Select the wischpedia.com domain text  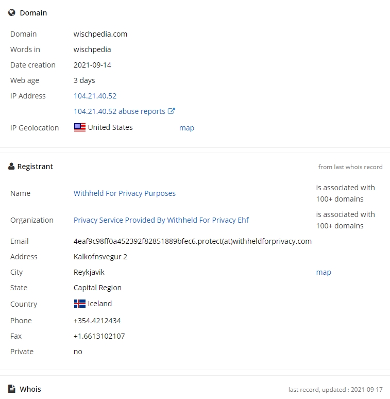coord(100,34)
